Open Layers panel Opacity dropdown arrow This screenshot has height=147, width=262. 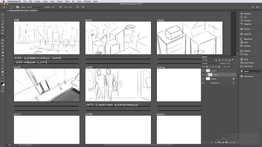point(232,64)
